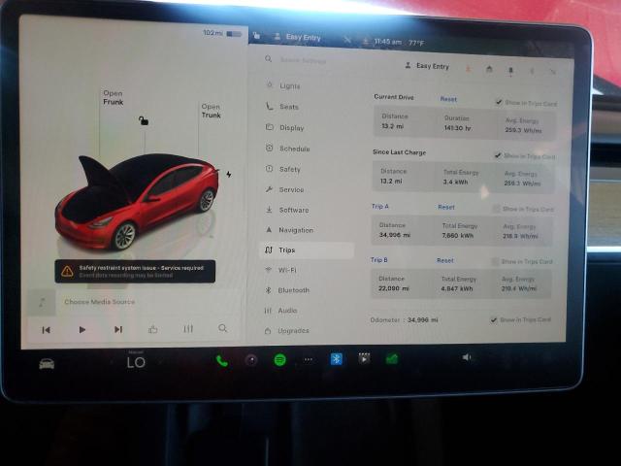Skip to previous track
The image size is (621, 466).
pos(46,330)
